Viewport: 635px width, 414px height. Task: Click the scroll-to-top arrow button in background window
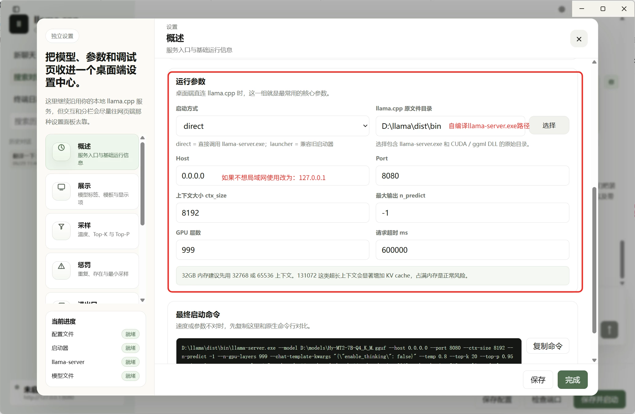(x=609, y=330)
